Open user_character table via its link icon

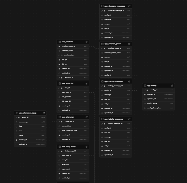[x=86, y=117]
